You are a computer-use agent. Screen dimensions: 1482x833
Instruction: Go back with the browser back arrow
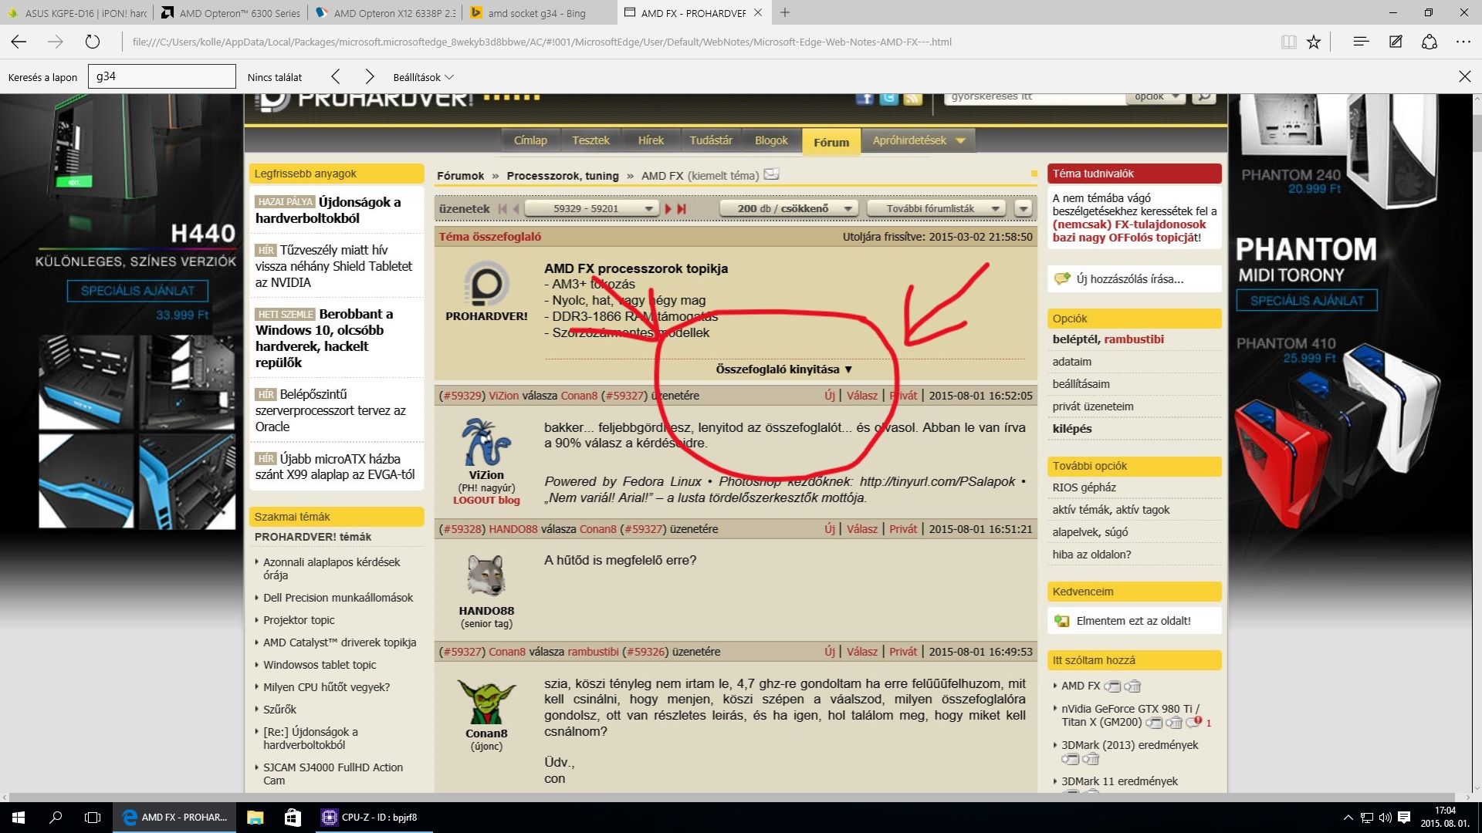tap(19, 42)
